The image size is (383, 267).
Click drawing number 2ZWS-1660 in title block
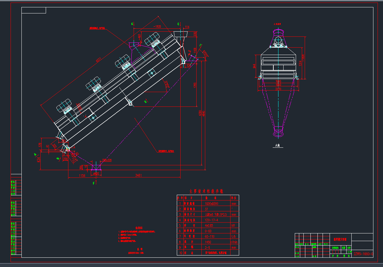pos(363,254)
